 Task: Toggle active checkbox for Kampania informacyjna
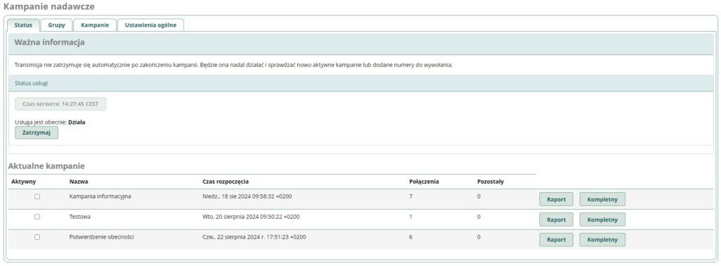click(x=37, y=196)
